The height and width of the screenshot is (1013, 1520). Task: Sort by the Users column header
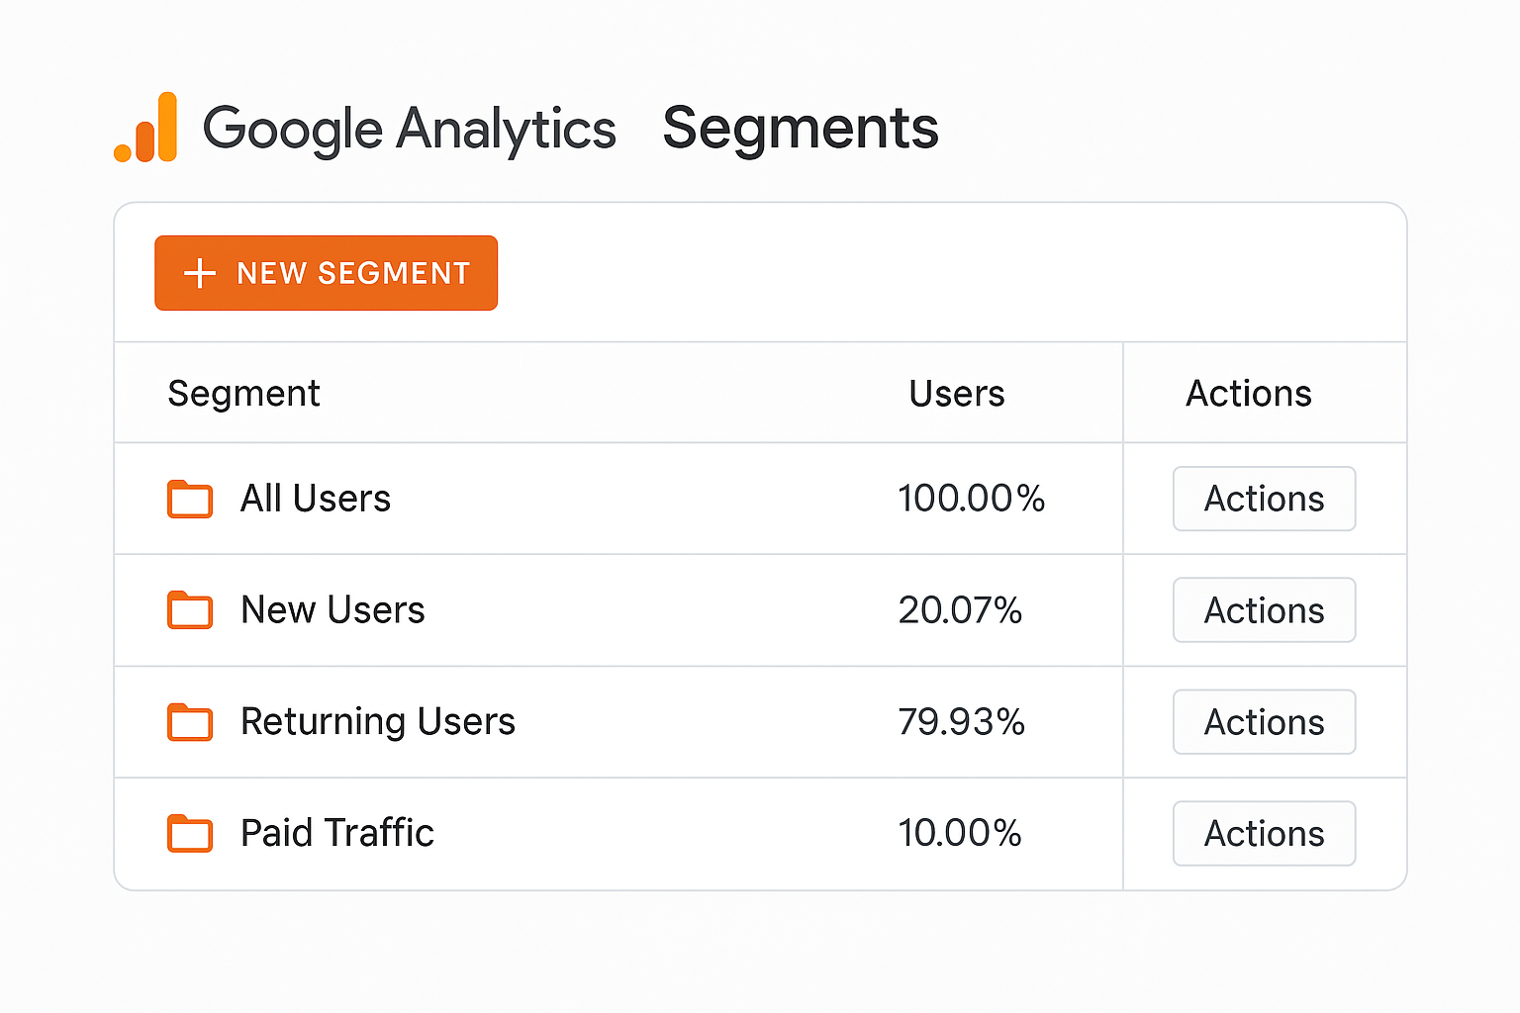956,393
